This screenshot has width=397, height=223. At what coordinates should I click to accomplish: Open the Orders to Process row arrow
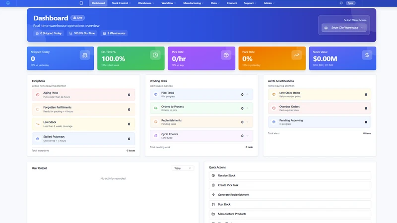(247, 108)
